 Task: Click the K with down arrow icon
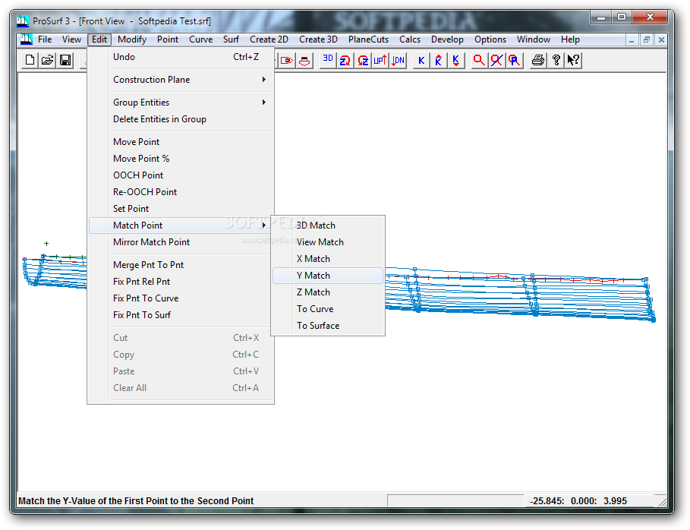coord(456,60)
